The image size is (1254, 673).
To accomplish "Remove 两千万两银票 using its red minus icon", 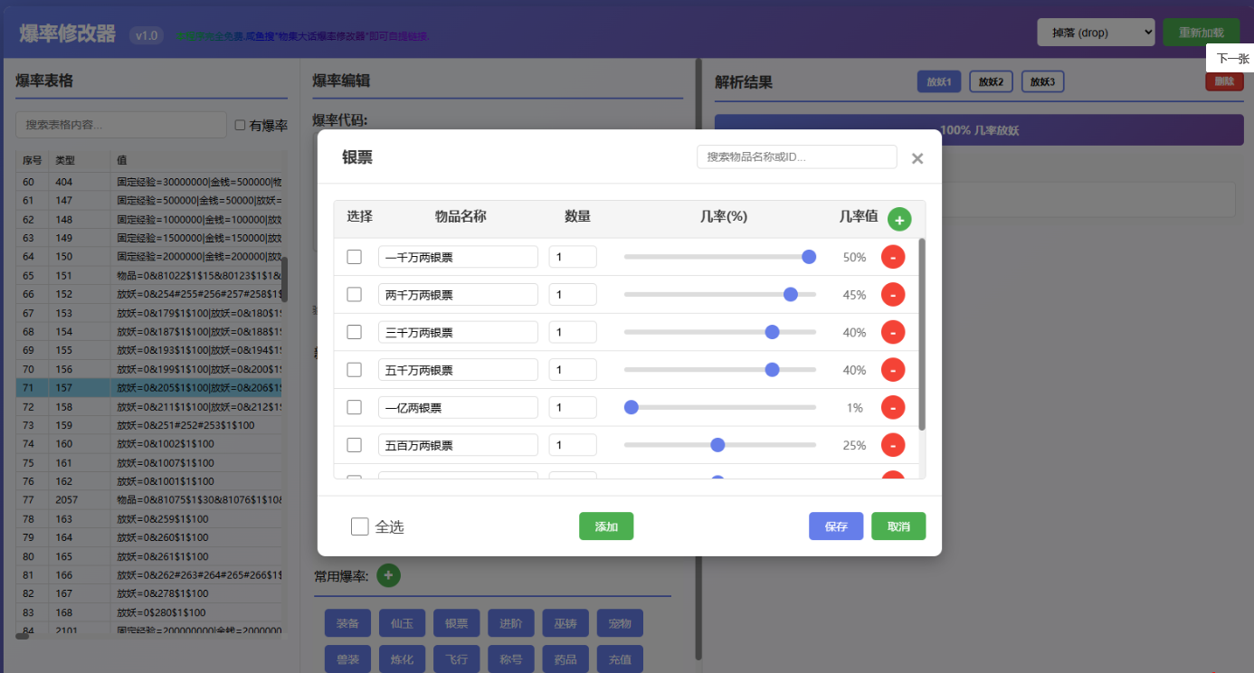I will coord(892,294).
